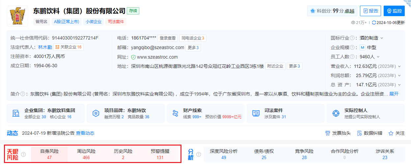Open the 报告 report button
The width and height of the screenshot is (411, 165).
coord(370,11)
